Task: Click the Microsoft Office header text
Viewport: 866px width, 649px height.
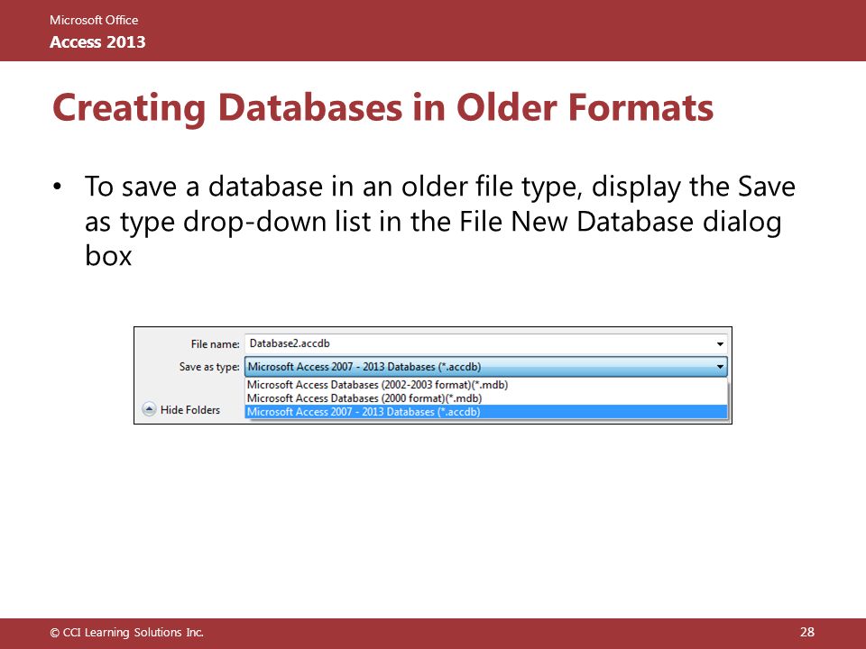Action: tap(94, 20)
